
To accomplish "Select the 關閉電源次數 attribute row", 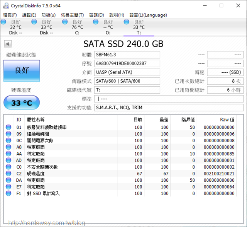I will [120, 140].
